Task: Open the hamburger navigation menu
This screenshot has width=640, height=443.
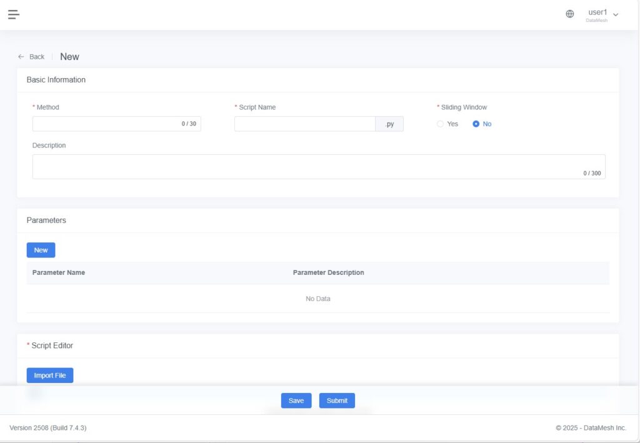Action: click(x=14, y=14)
